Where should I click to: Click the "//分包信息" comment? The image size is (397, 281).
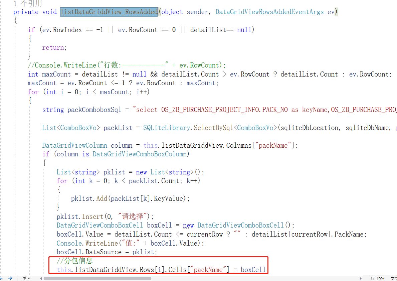pyautogui.click(x=75, y=261)
